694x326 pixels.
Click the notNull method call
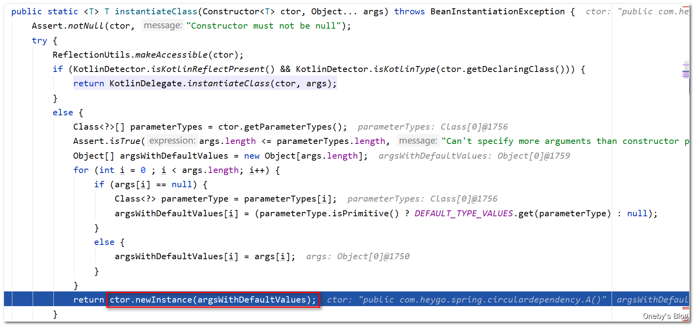click(x=86, y=26)
